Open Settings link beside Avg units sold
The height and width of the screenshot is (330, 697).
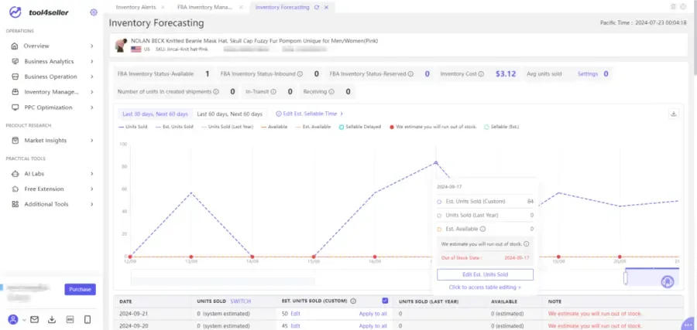point(588,74)
